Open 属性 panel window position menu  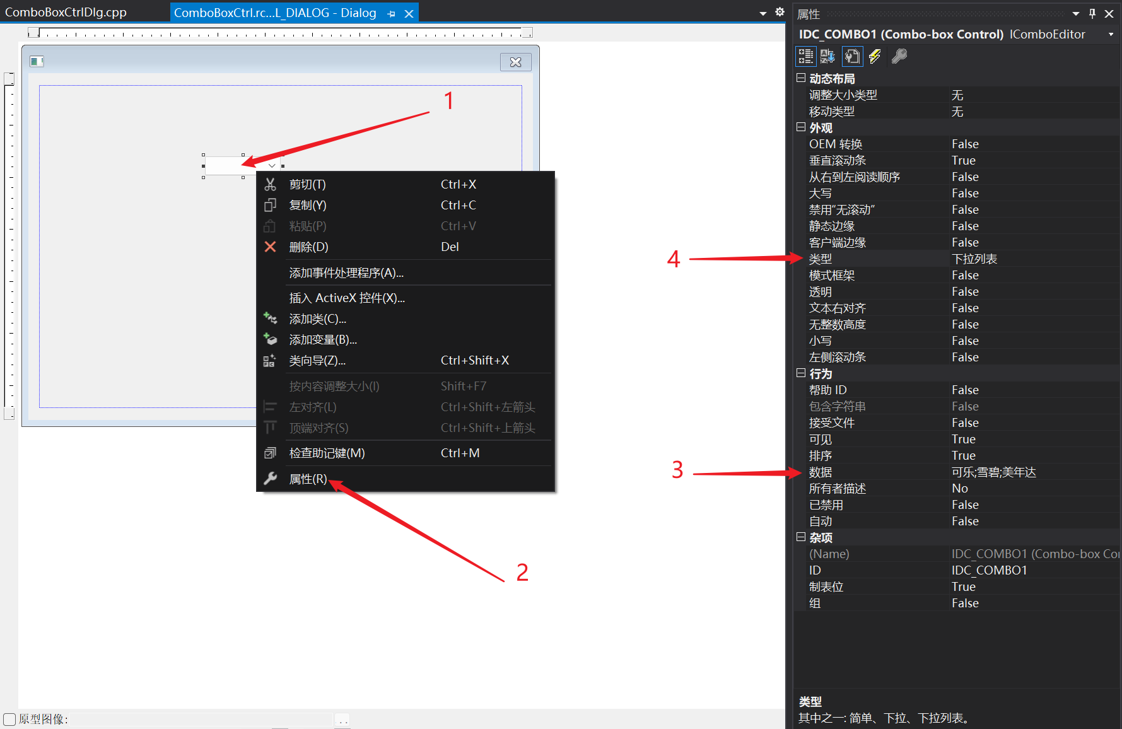1076,13
